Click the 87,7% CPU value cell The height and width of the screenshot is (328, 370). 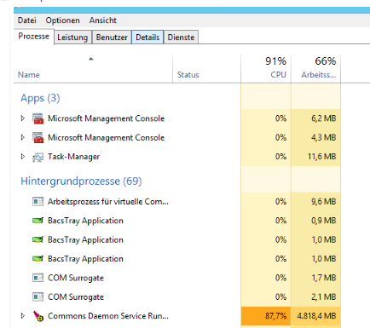[266, 316]
